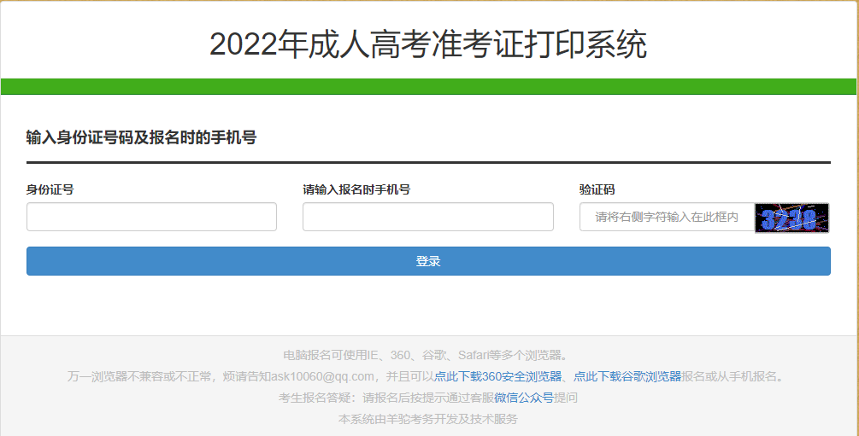
Task: Click the ask10060@qq.com email address text
Action: point(323,376)
